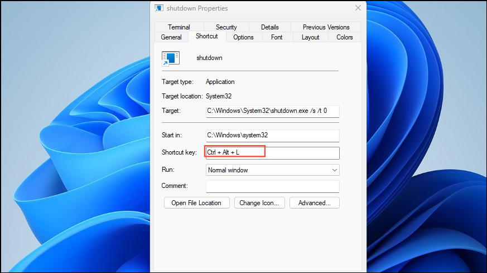The height and width of the screenshot is (273, 487).
Task: Select the General tab
Action: tap(171, 37)
